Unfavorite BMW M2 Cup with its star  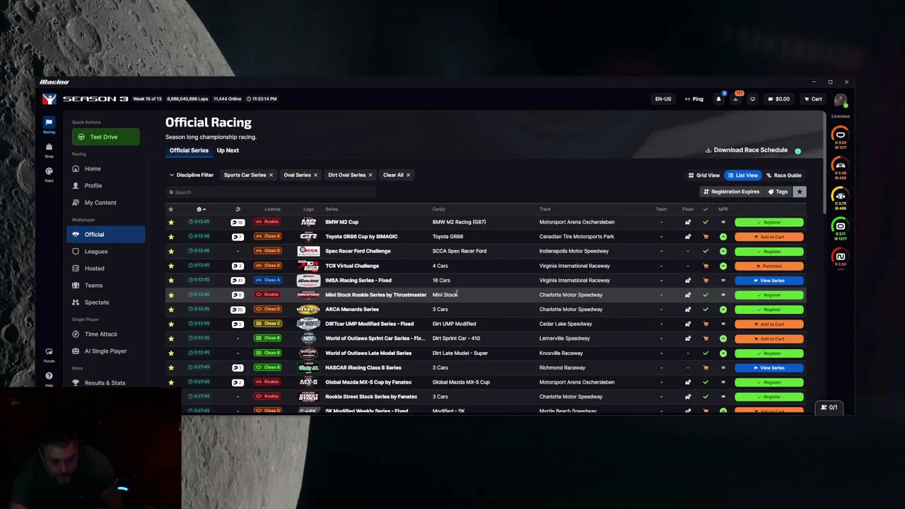(170, 222)
